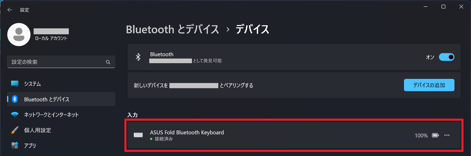471x156 pixels.
Task: Go to Bluetooth とデバイス breadcrumb link
Action: [x=173, y=29]
